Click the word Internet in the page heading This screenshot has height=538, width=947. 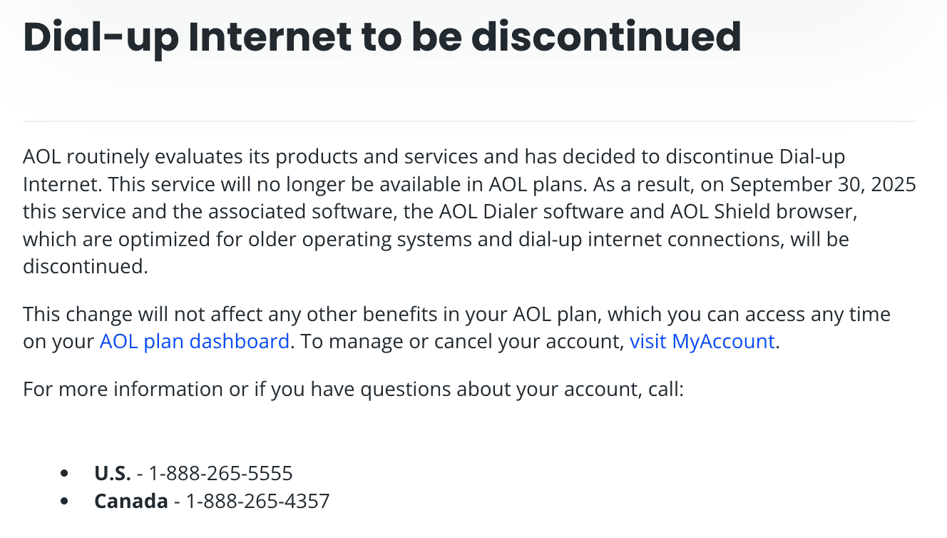coord(274,36)
